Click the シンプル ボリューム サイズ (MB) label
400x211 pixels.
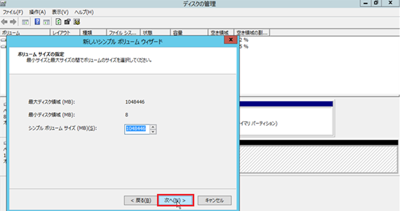[63, 128]
